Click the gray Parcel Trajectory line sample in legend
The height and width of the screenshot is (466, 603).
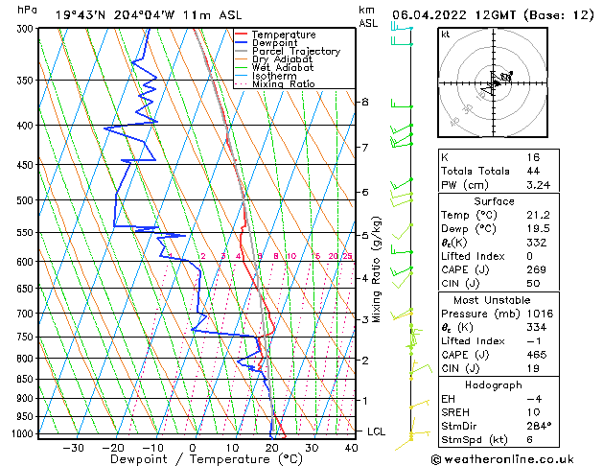click(242, 51)
